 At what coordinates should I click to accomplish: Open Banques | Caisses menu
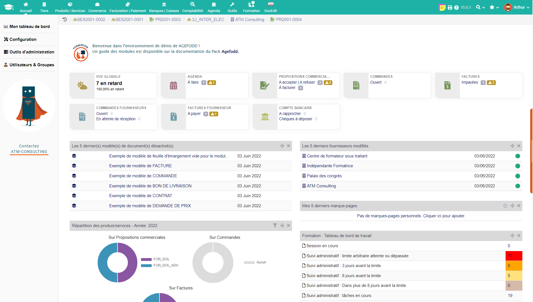pos(164,7)
